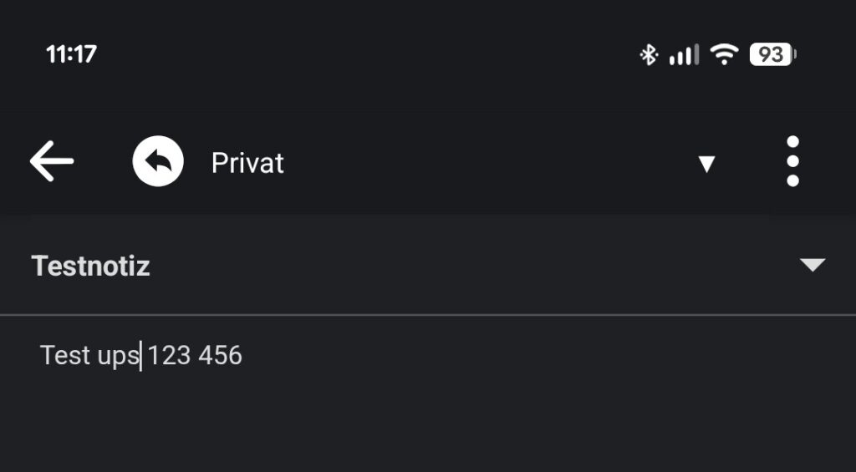856x472 pixels.
Task: Tap the battery indicator showing 93
Action: click(772, 55)
